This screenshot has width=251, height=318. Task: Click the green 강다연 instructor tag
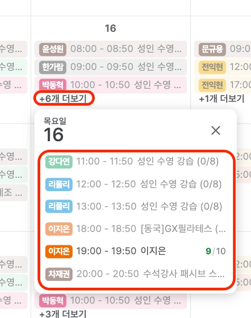pos(59,162)
